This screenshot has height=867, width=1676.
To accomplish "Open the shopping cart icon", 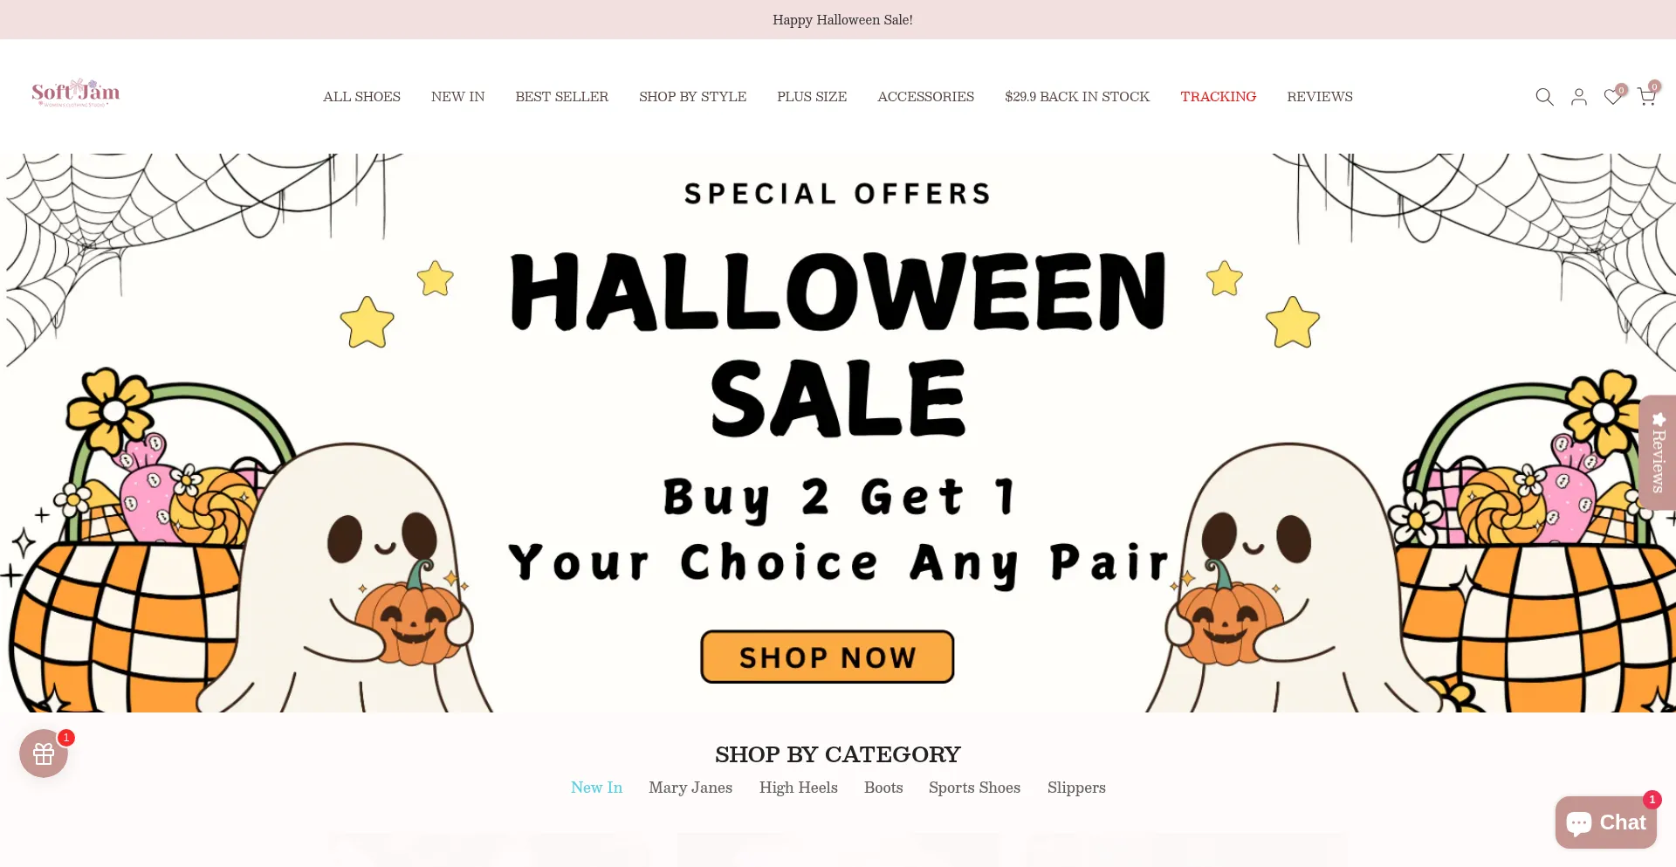I will [1647, 95].
